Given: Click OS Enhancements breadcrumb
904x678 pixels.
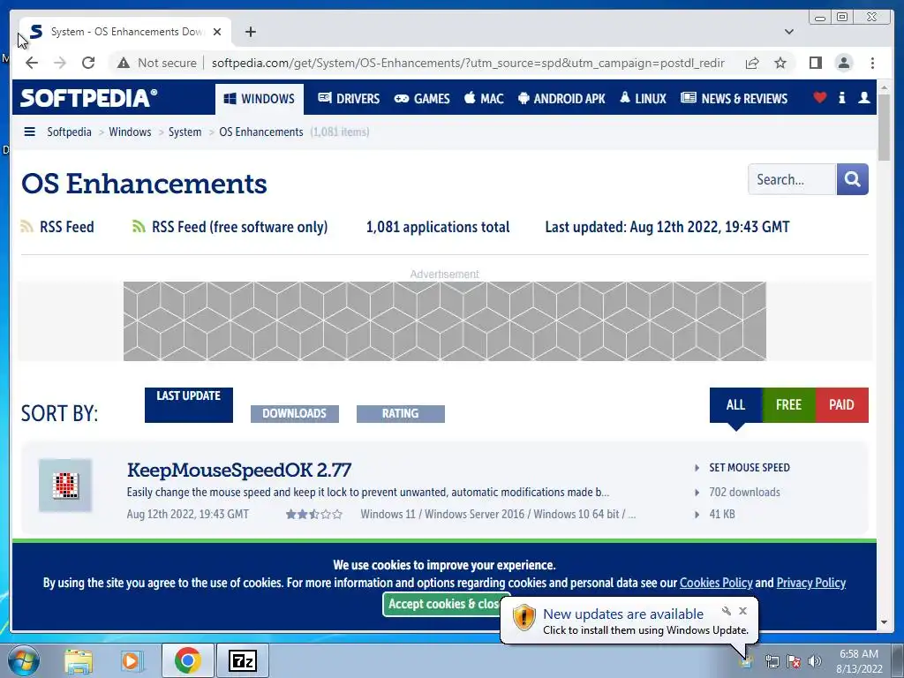Looking at the screenshot, I should coord(260,132).
